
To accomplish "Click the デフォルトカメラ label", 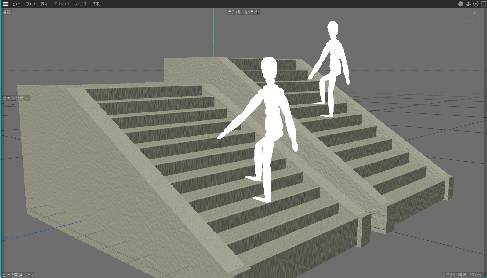I will coord(240,12).
